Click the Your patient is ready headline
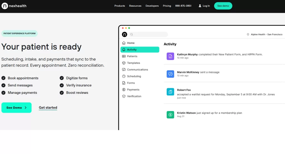 41,47
